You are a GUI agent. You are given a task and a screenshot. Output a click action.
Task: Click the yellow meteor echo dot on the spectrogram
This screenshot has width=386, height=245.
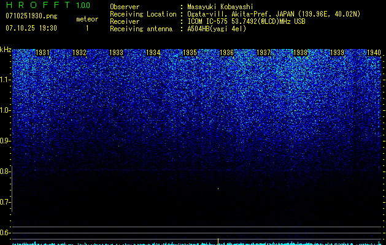[x=218, y=189]
